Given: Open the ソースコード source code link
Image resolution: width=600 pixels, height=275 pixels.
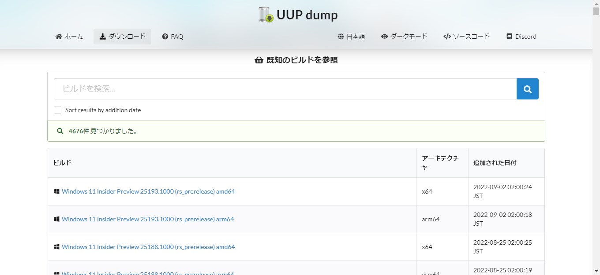Looking at the screenshot, I should click(466, 37).
